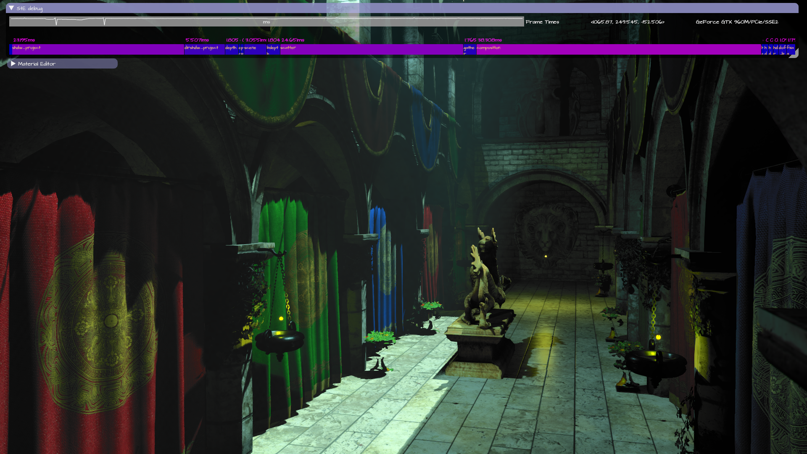This screenshot has height=454, width=807.
Task: Select the composition profiler segment
Action: coord(618,50)
